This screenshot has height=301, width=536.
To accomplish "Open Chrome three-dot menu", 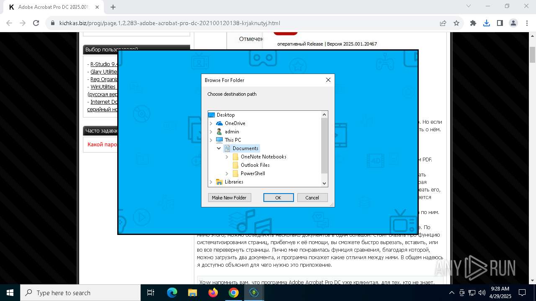I will click(527, 23).
